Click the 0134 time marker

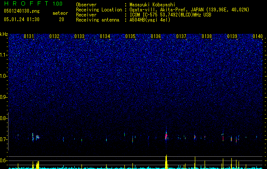105,36
